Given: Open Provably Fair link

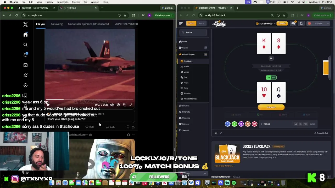Looking at the screenshot, I should [321, 133].
